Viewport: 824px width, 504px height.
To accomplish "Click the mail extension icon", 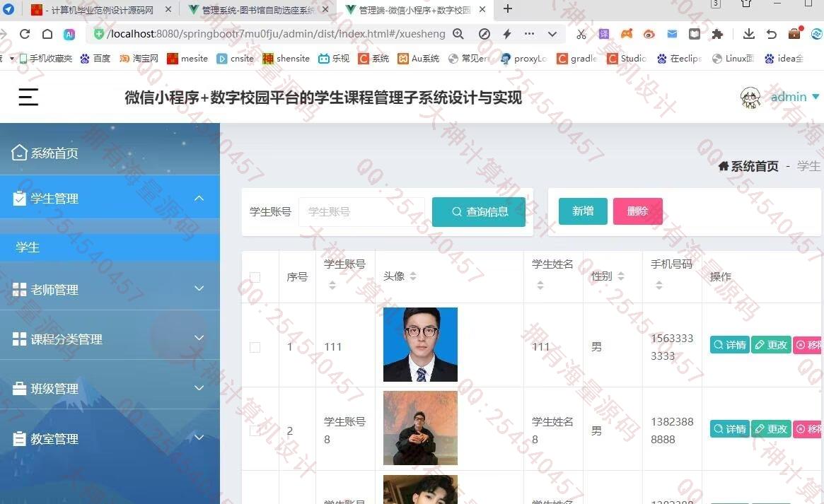I will pos(672,34).
